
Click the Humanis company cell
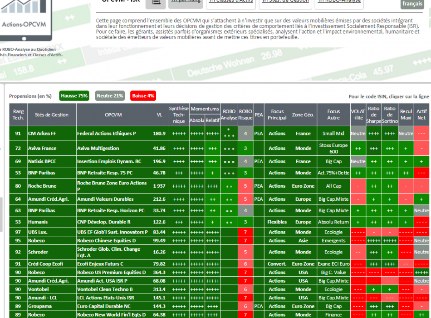52,222
